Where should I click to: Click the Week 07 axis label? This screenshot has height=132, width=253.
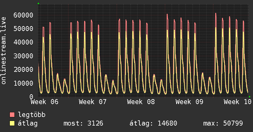point(93,102)
